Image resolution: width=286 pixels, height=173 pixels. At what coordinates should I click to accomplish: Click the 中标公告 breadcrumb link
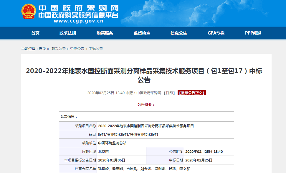coord(96,49)
